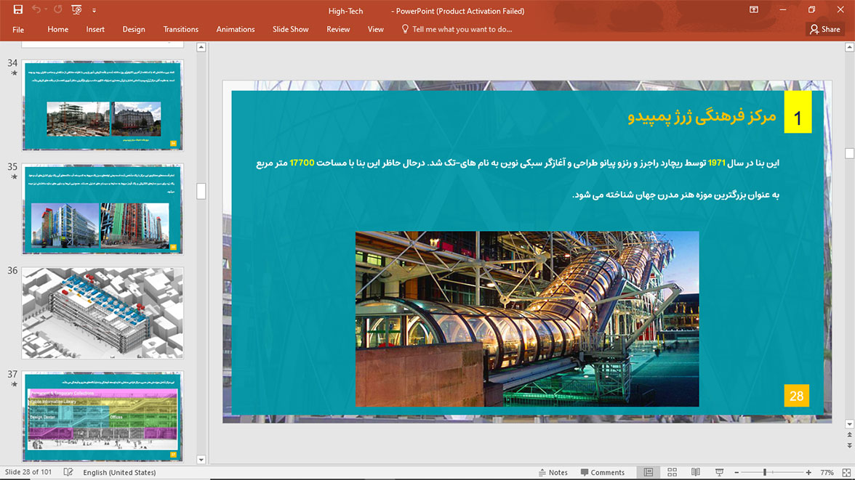Select the View tab
This screenshot has height=480, width=855.
click(376, 30)
